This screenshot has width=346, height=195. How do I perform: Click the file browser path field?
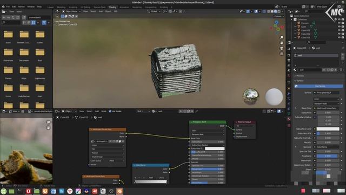(39, 17)
